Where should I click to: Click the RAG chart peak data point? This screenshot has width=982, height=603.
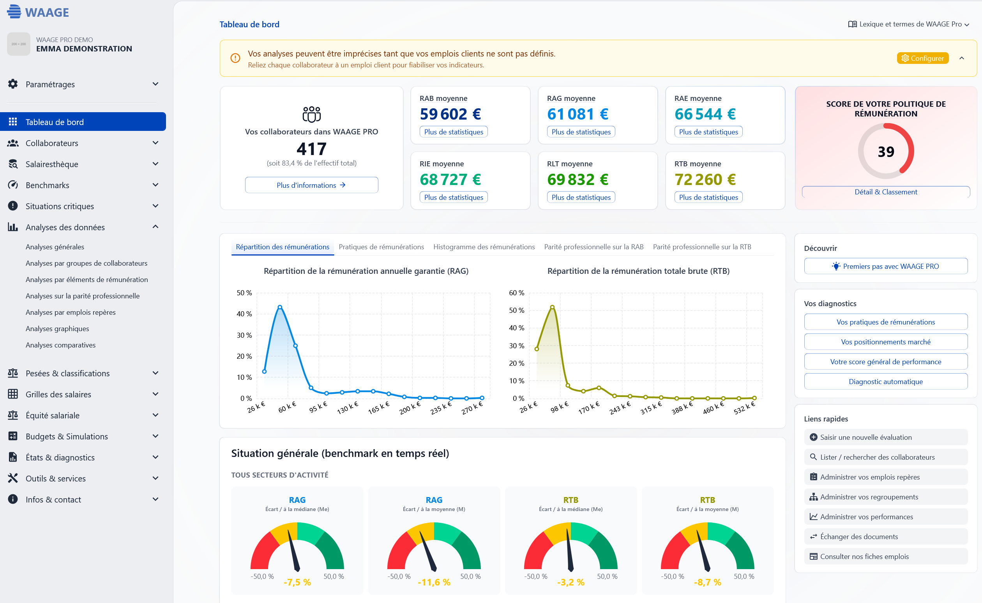(x=280, y=307)
